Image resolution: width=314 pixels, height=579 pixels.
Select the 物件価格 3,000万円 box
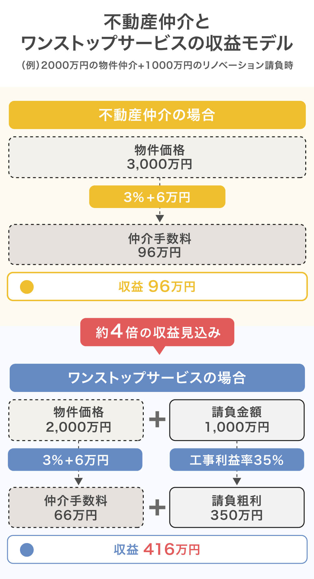(x=157, y=157)
